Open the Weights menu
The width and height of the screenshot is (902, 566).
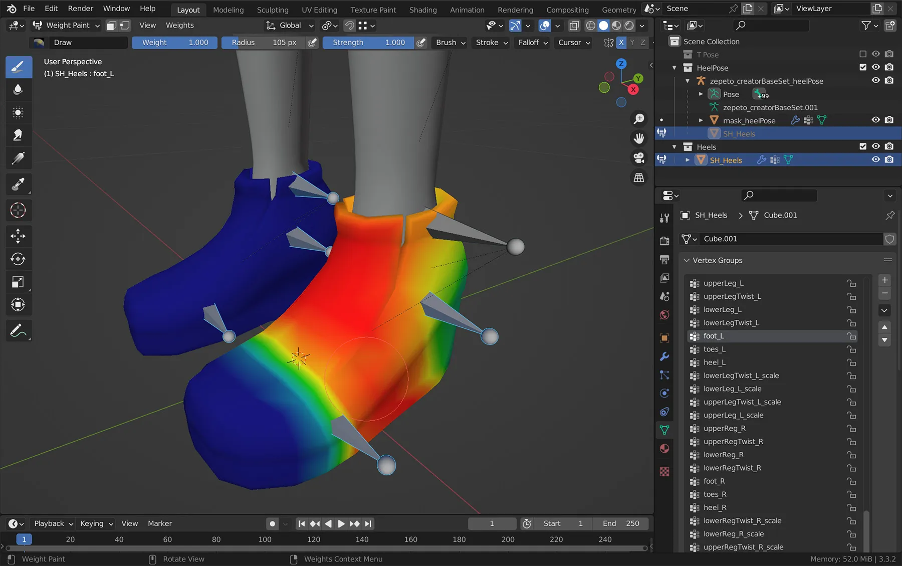click(x=179, y=25)
